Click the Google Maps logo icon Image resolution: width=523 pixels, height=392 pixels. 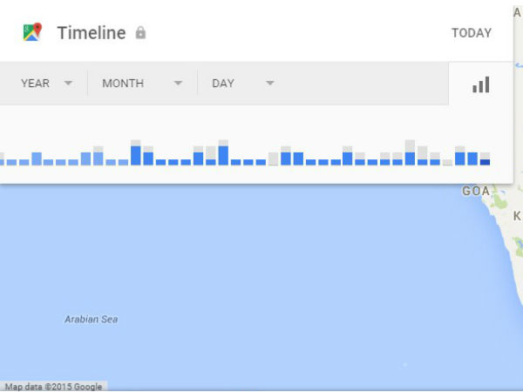click(x=33, y=33)
